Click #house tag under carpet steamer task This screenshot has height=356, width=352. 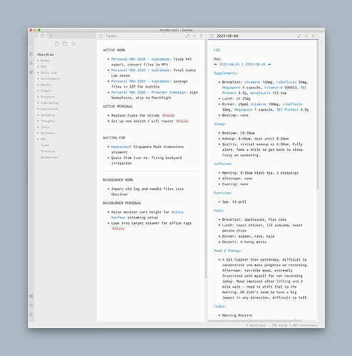click(118, 229)
